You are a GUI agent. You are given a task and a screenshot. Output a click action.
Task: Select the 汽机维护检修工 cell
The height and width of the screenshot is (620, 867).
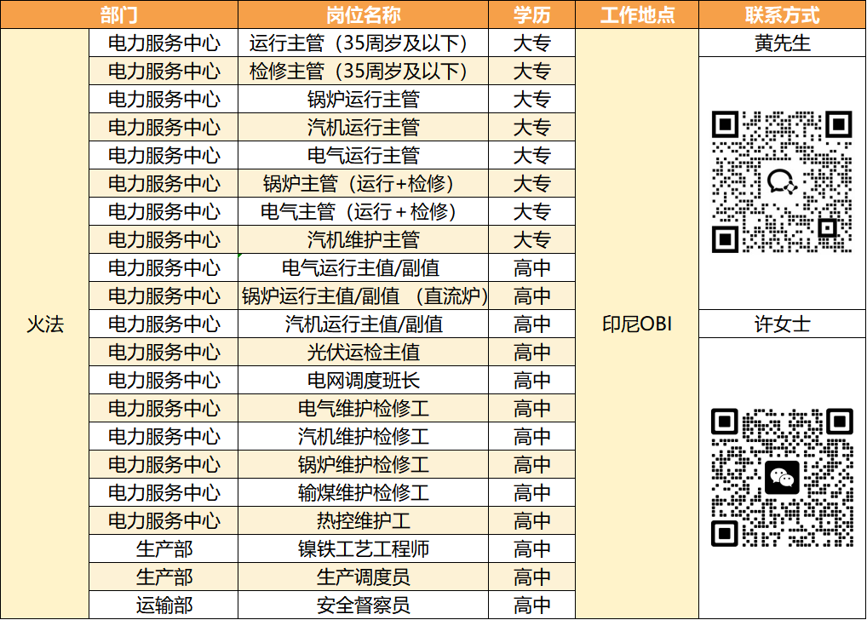click(364, 436)
